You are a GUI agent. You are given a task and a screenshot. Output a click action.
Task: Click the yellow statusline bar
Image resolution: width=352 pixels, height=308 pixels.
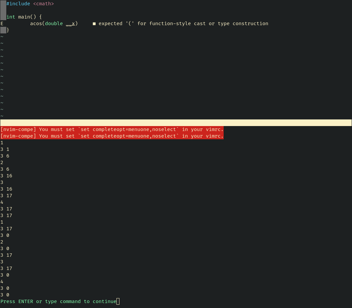pos(176,122)
